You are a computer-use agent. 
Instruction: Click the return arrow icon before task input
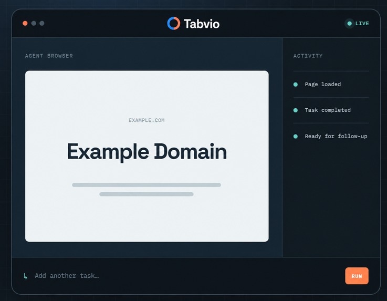(x=25, y=276)
